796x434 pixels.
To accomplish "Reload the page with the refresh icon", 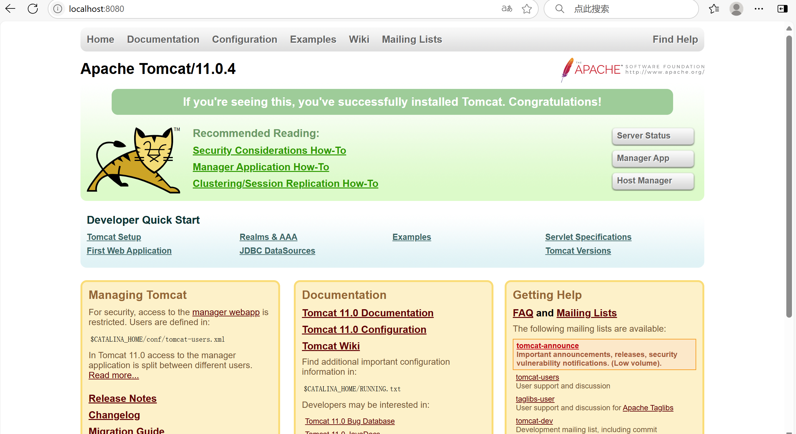I will point(33,9).
